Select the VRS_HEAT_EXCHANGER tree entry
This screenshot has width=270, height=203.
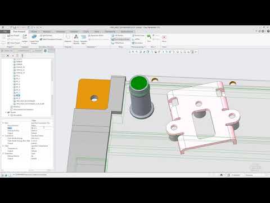pos(26,101)
